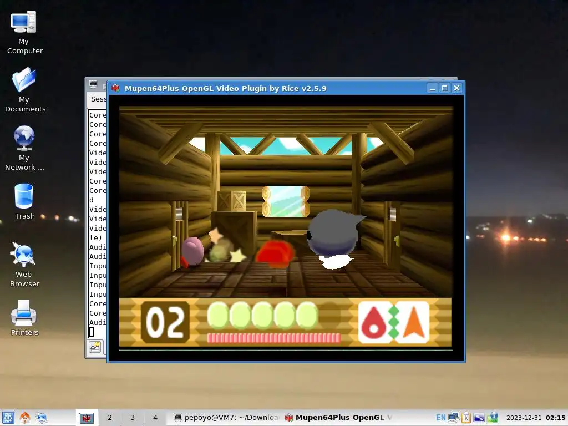Viewport: 568px width, 426px height.
Task: Click the rightmost system tray icon
Action: coord(493,418)
